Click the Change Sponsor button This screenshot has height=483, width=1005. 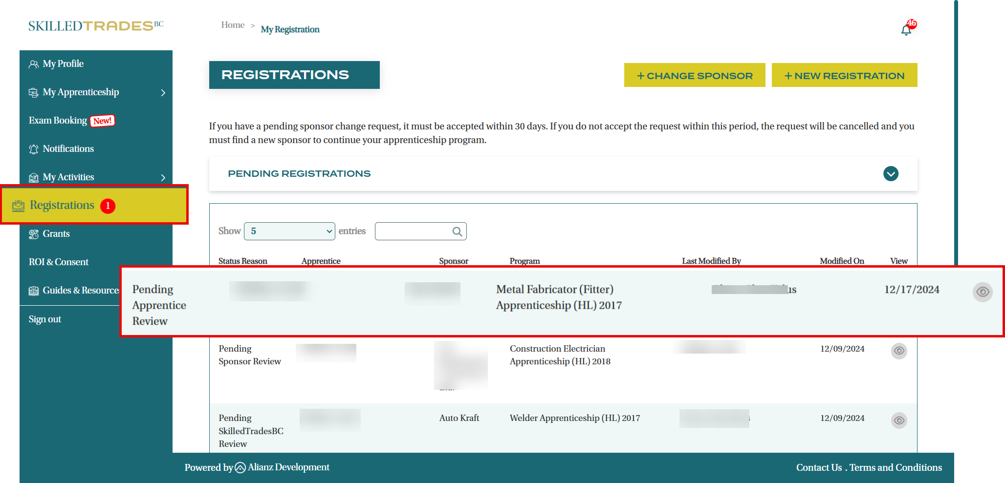pos(694,76)
